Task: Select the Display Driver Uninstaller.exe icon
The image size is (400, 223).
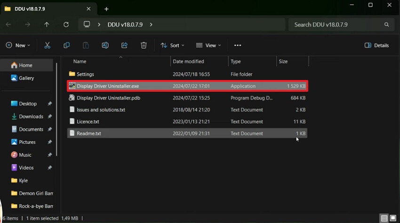Action: pos(72,86)
